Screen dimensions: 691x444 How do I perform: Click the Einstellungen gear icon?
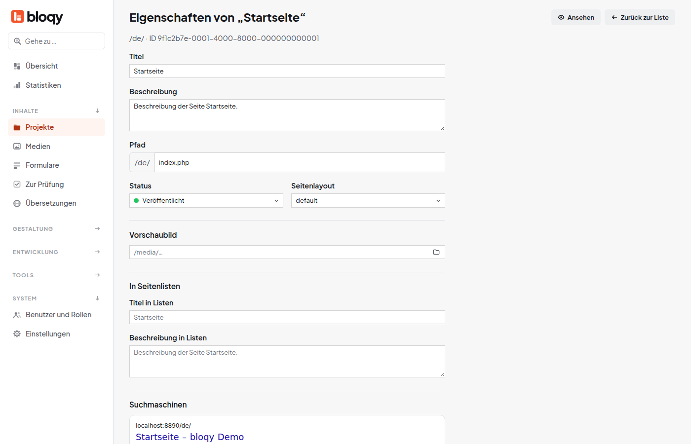[17, 334]
